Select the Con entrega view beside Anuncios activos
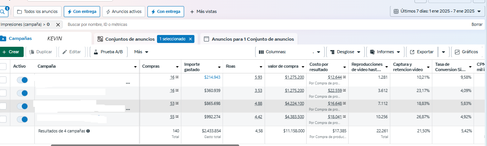The width and height of the screenshot is (487, 146). click(x=166, y=11)
